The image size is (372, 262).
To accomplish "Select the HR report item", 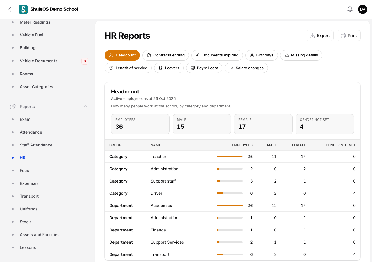I will tap(23, 158).
